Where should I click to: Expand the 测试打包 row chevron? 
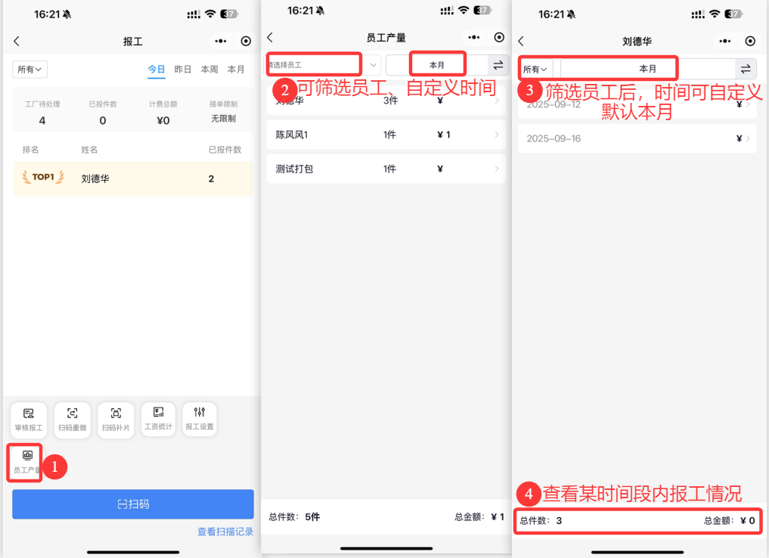tap(497, 169)
